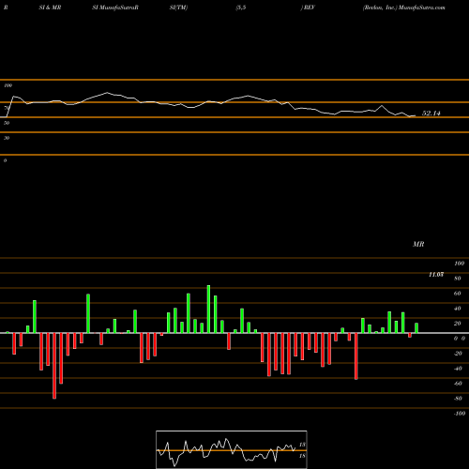Click the MR axis label -100
The image size is (469, 469).
coord(459,414)
